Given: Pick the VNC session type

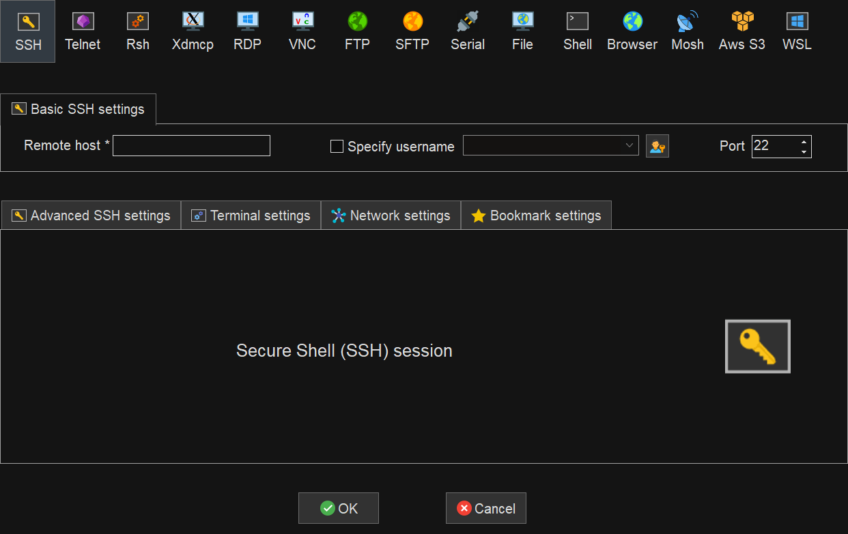Looking at the screenshot, I should (302, 31).
